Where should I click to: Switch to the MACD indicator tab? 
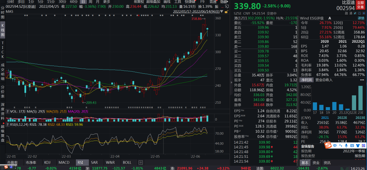tap(64, 163)
